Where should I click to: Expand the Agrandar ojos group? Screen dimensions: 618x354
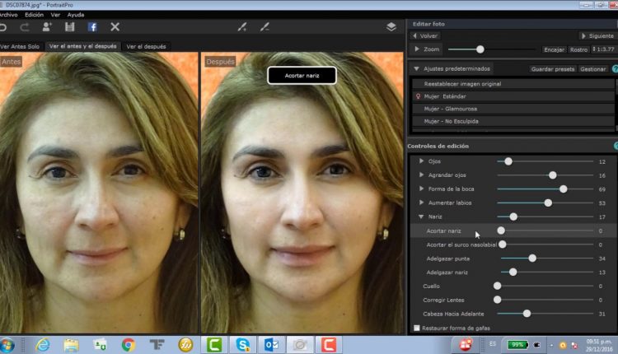click(x=421, y=175)
